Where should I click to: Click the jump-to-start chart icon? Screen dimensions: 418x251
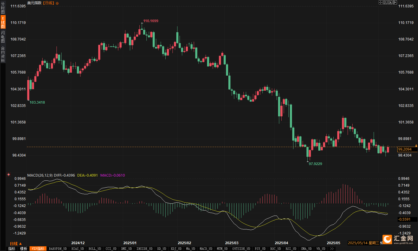pos(385,2)
